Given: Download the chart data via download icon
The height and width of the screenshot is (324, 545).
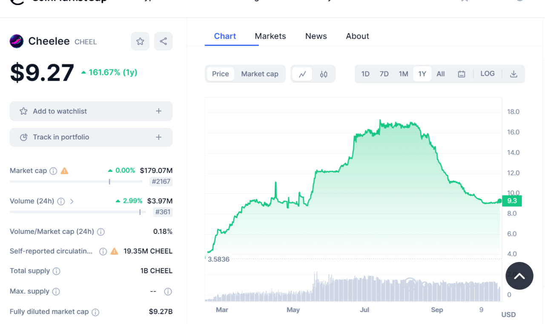Looking at the screenshot, I should (513, 74).
